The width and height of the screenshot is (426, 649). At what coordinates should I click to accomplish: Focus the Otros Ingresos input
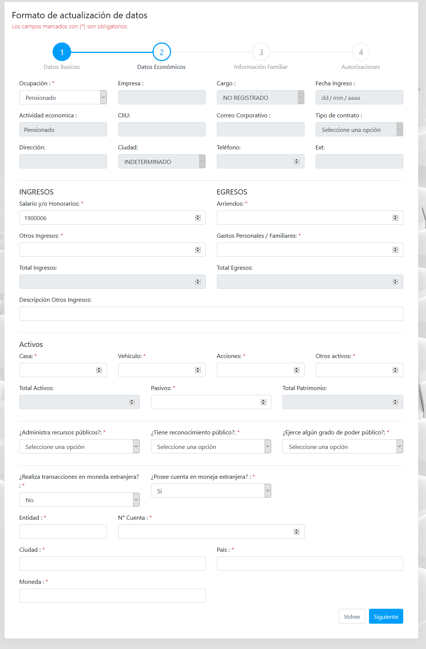pyautogui.click(x=106, y=250)
